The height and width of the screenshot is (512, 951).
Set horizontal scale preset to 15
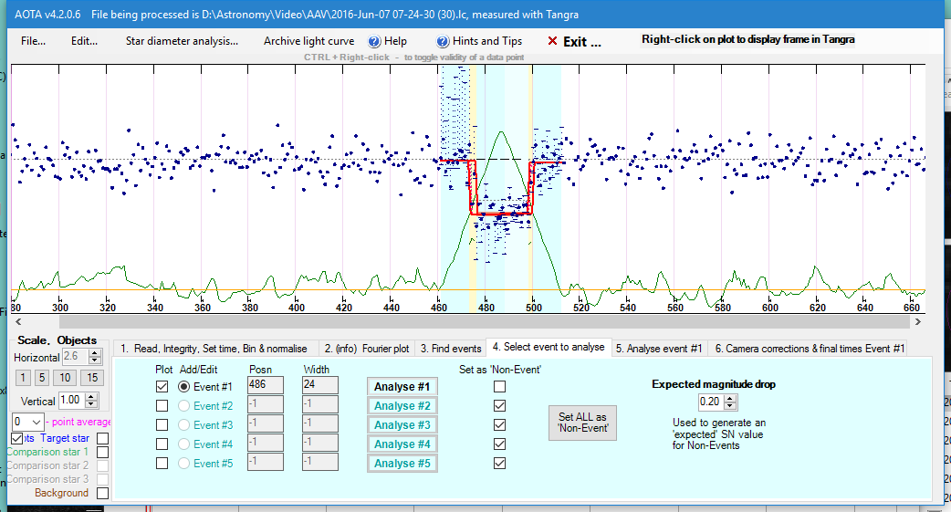(92, 378)
